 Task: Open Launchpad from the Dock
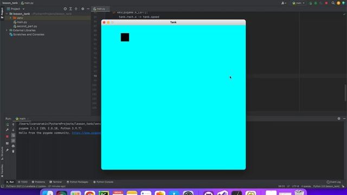tap(76, 193)
